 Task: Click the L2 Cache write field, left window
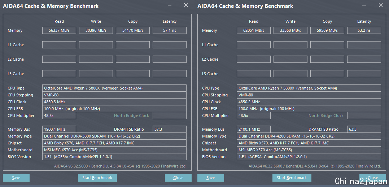coord(96,59)
